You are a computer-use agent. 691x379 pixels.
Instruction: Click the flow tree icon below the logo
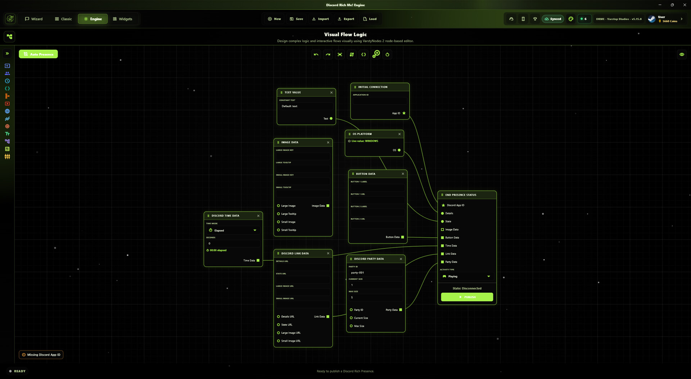point(10,37)
